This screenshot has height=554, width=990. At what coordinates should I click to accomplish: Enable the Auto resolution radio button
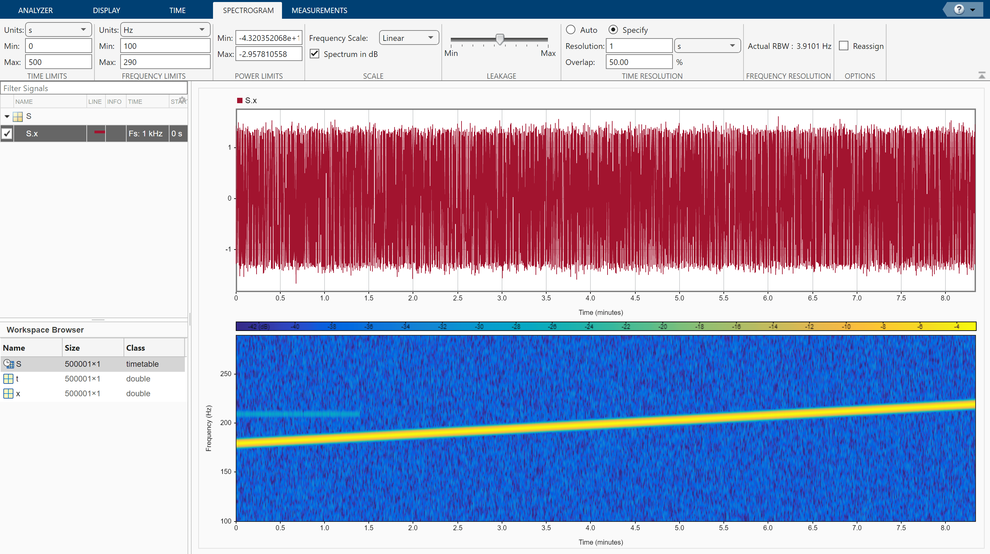pos(570,30)
